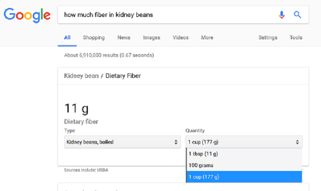Click the blue magnifier search icon
This screenshot has width=321, height=191.
(297, 15)
